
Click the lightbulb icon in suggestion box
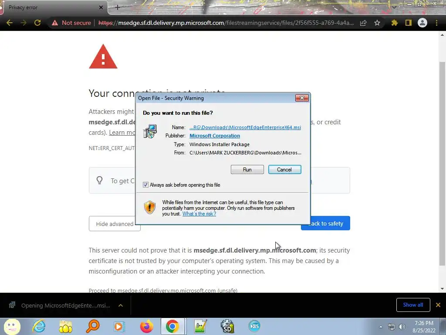[100, 180]
